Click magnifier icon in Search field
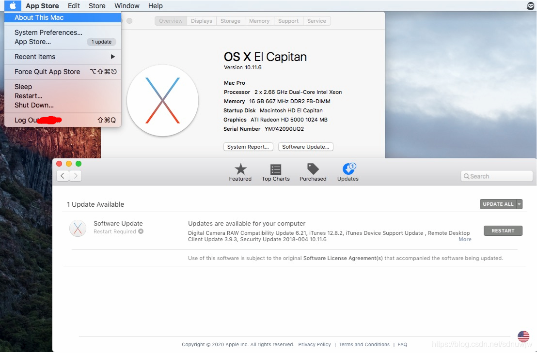 [x=466, y=176]
